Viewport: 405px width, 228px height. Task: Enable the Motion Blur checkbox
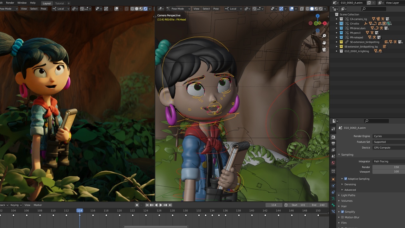[342, 217]
